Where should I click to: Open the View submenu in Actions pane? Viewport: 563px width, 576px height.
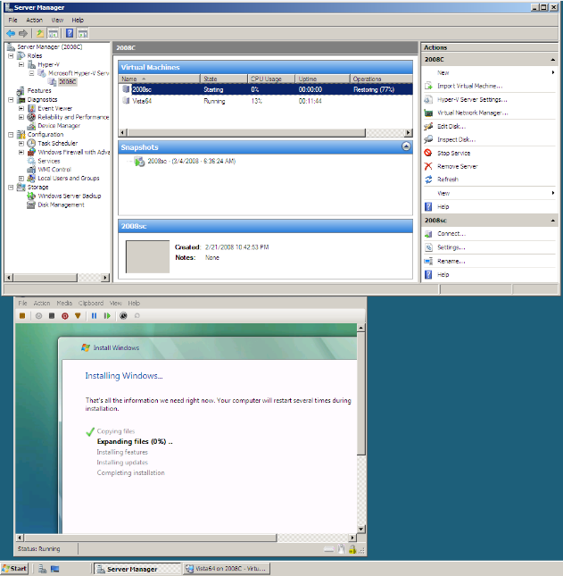pyautogui.click(x=490, y=193)
